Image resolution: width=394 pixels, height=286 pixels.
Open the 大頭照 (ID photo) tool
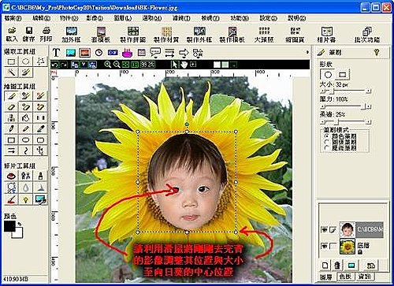[x=264, y=35]
